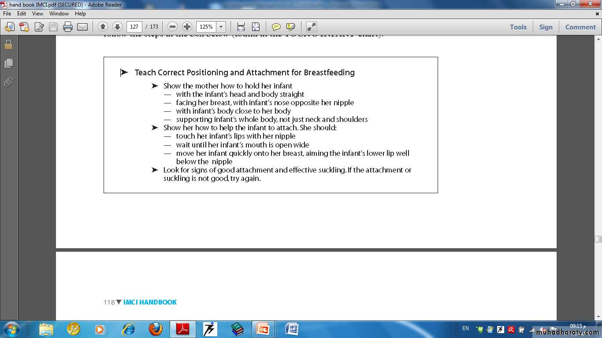Click the Send file by email icon

[82, 27]
